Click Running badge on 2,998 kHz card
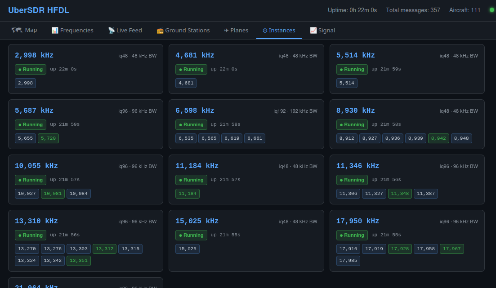The height and width of the screenshot is (288, 496). pos(31,69)
